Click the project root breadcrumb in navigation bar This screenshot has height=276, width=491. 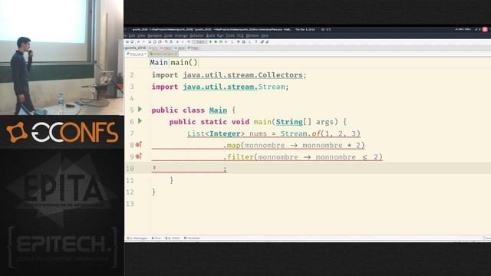point(135,48)
